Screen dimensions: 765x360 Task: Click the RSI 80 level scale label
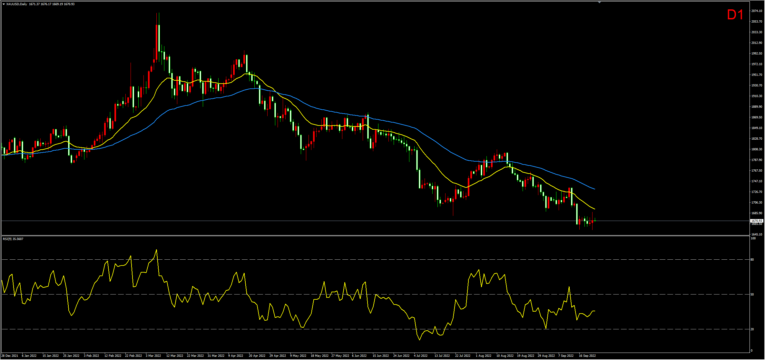pyautogui.click(x=752, y=260)
